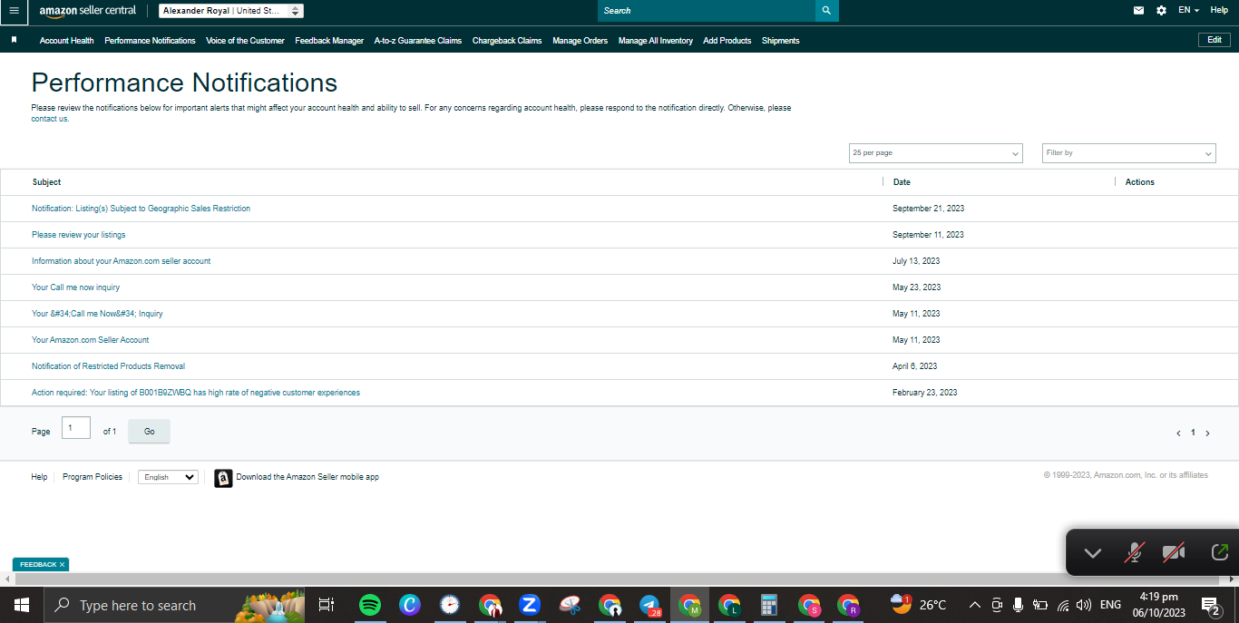Collapse the meeting controls overlay chevron
Screen dimensions: 1239x623
pos(1092,553)
